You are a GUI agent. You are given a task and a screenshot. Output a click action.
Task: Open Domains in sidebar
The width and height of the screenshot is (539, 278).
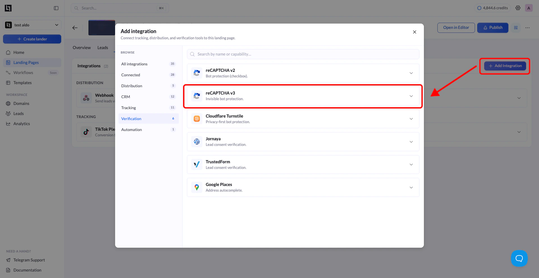point(32,104)
